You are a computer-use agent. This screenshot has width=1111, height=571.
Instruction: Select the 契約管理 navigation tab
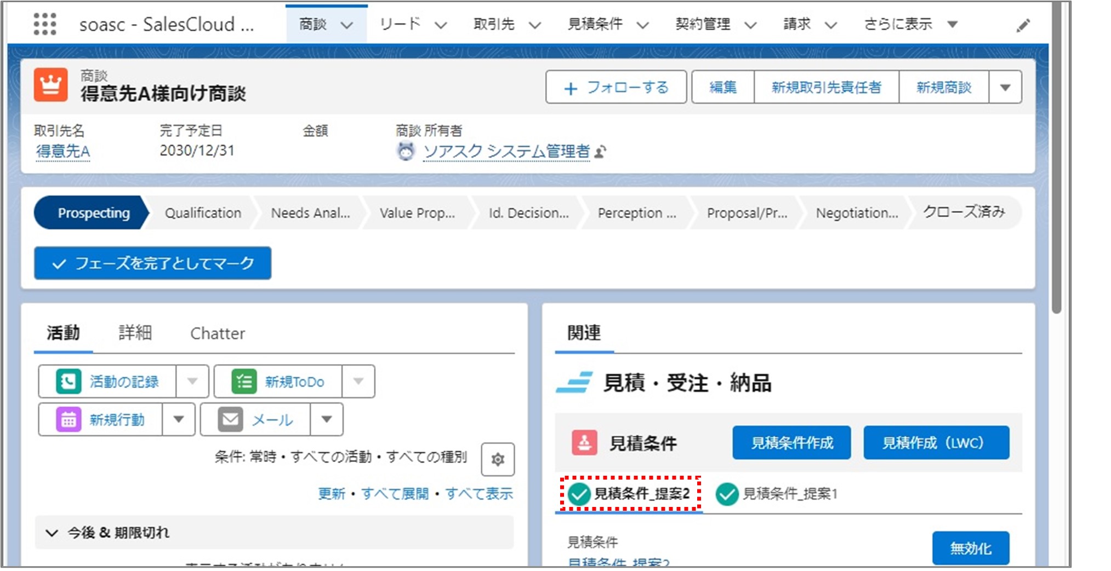[703, 24]
